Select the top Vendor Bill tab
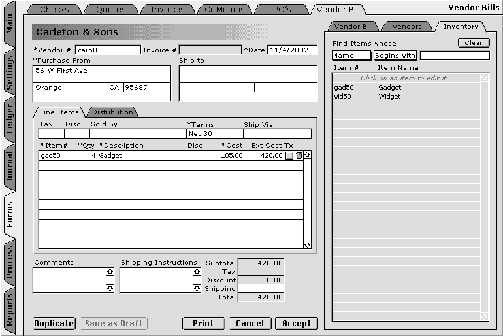The image size is (503, 336). coord(338,10)
